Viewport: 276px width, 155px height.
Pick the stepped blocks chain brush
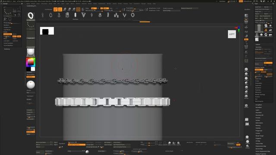tap(116, 15)
